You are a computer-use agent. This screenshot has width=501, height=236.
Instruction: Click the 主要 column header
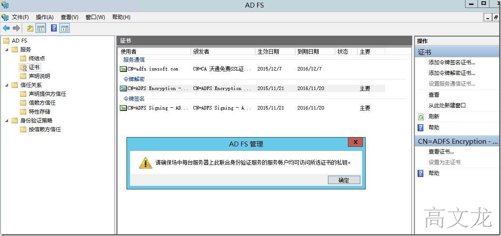pyautogui.click(x=371, y=51)
